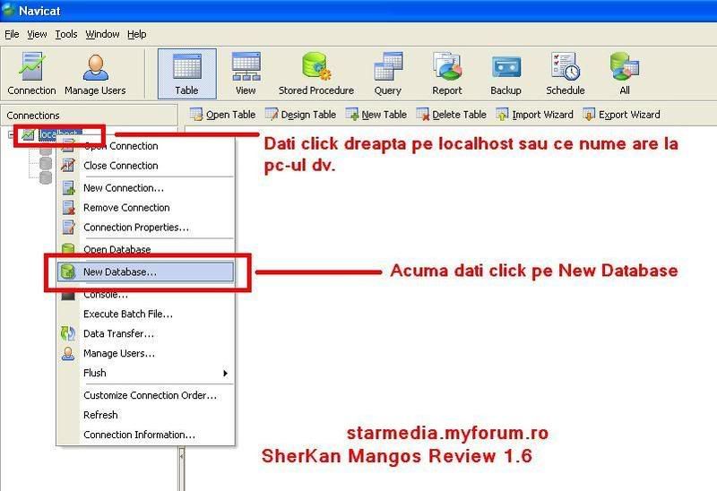Expand the Flush submenu arrow
The height and width of the screenshot is (491, 717).
click(225, 373)
